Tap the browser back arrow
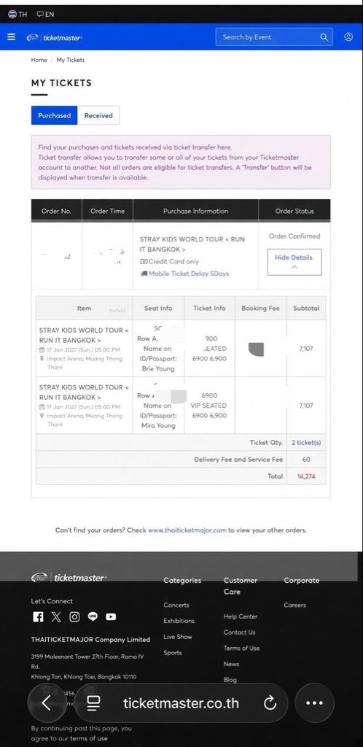363x747 pixels. 46,703
